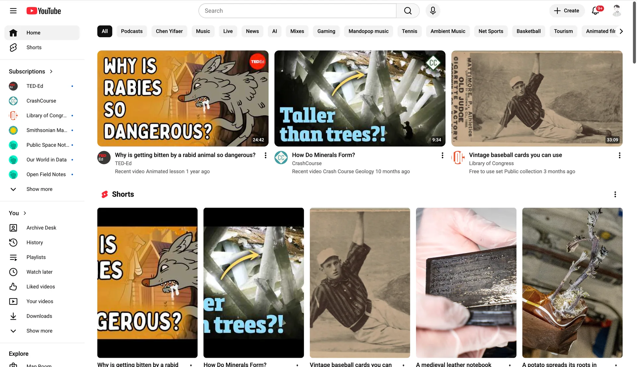Click the YouTube logo

point(44,11)
